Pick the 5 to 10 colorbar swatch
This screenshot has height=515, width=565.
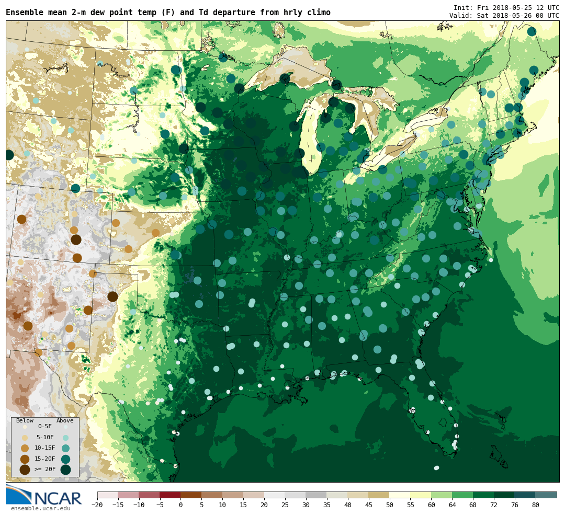click(212, 495)
